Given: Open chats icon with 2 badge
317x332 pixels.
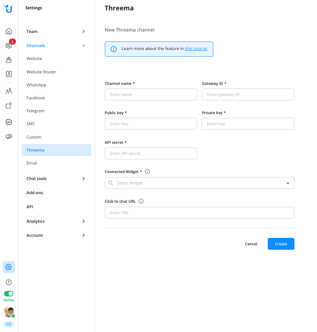Looking at the screenshot, I should (9, 46).
